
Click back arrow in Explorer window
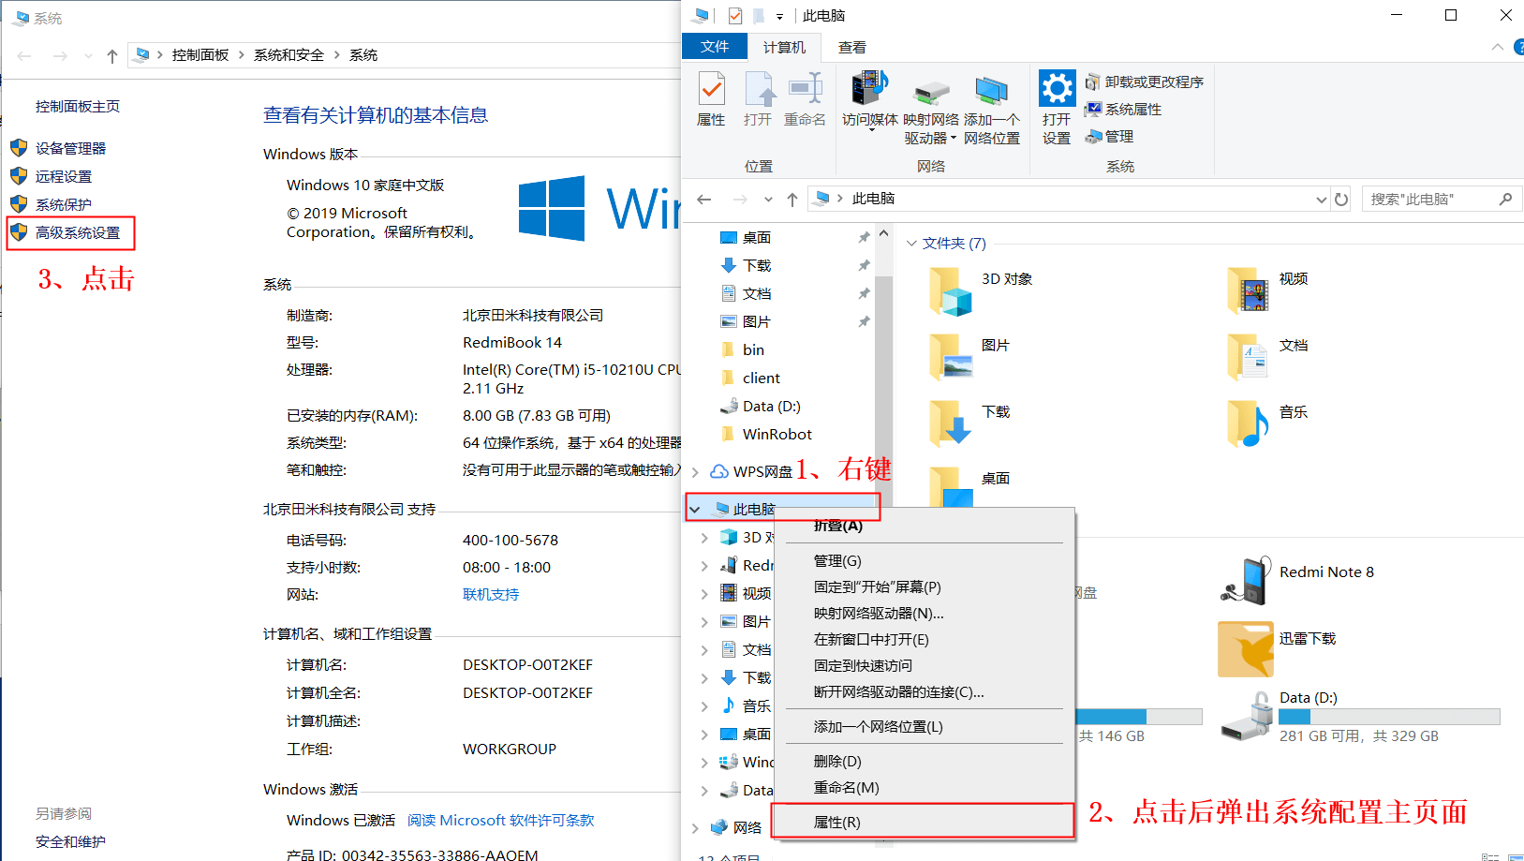[704, 200]
